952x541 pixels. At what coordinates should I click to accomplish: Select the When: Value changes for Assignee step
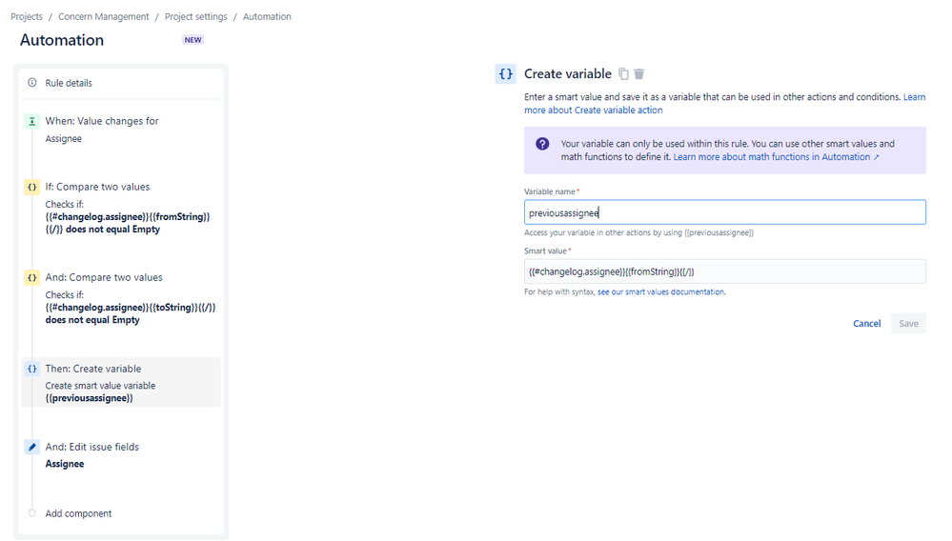tap(121, 130)
